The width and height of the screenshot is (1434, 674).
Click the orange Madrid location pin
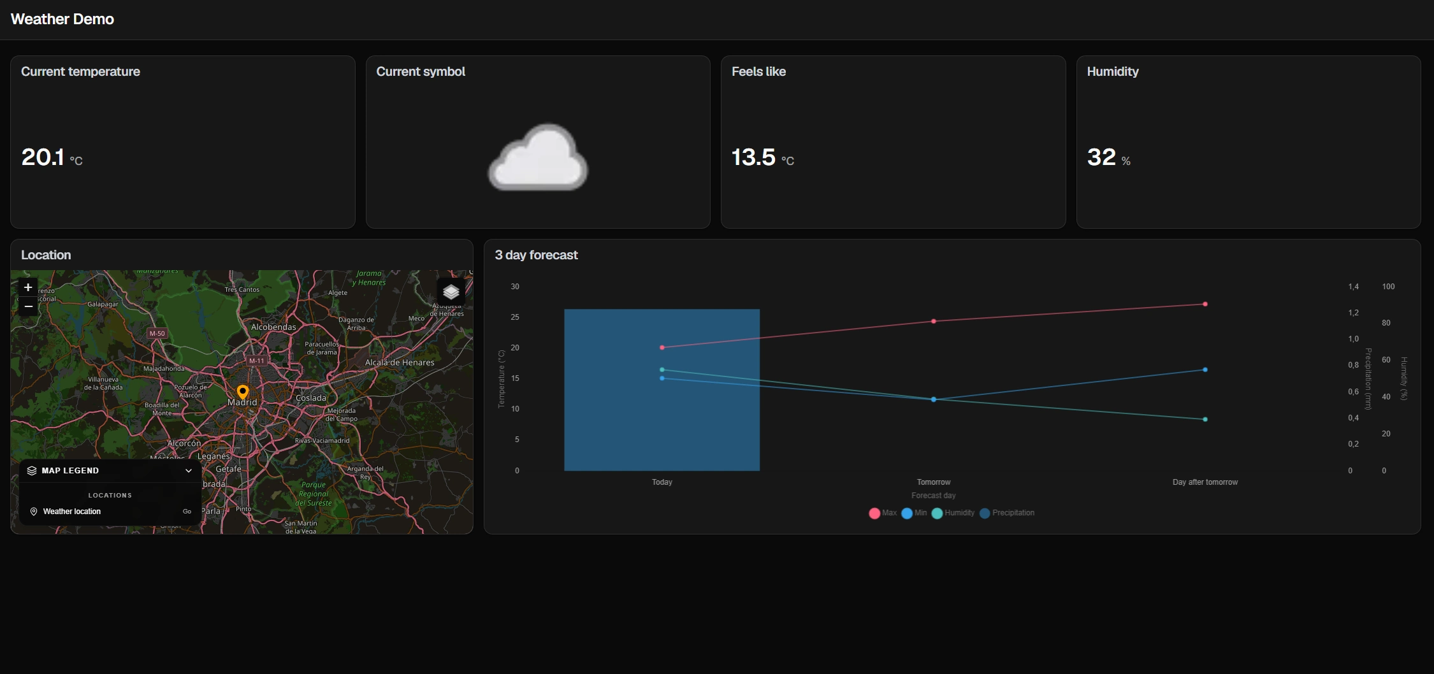242,392
